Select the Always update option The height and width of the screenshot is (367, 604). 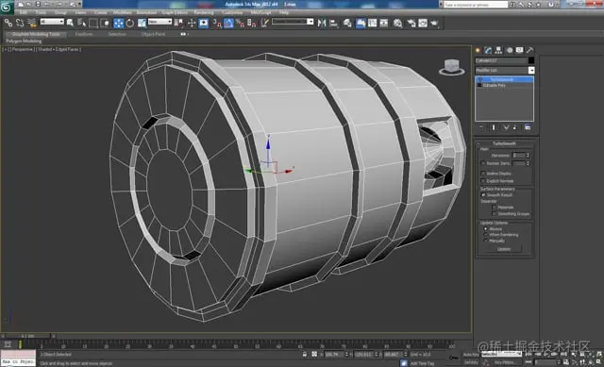486,228
